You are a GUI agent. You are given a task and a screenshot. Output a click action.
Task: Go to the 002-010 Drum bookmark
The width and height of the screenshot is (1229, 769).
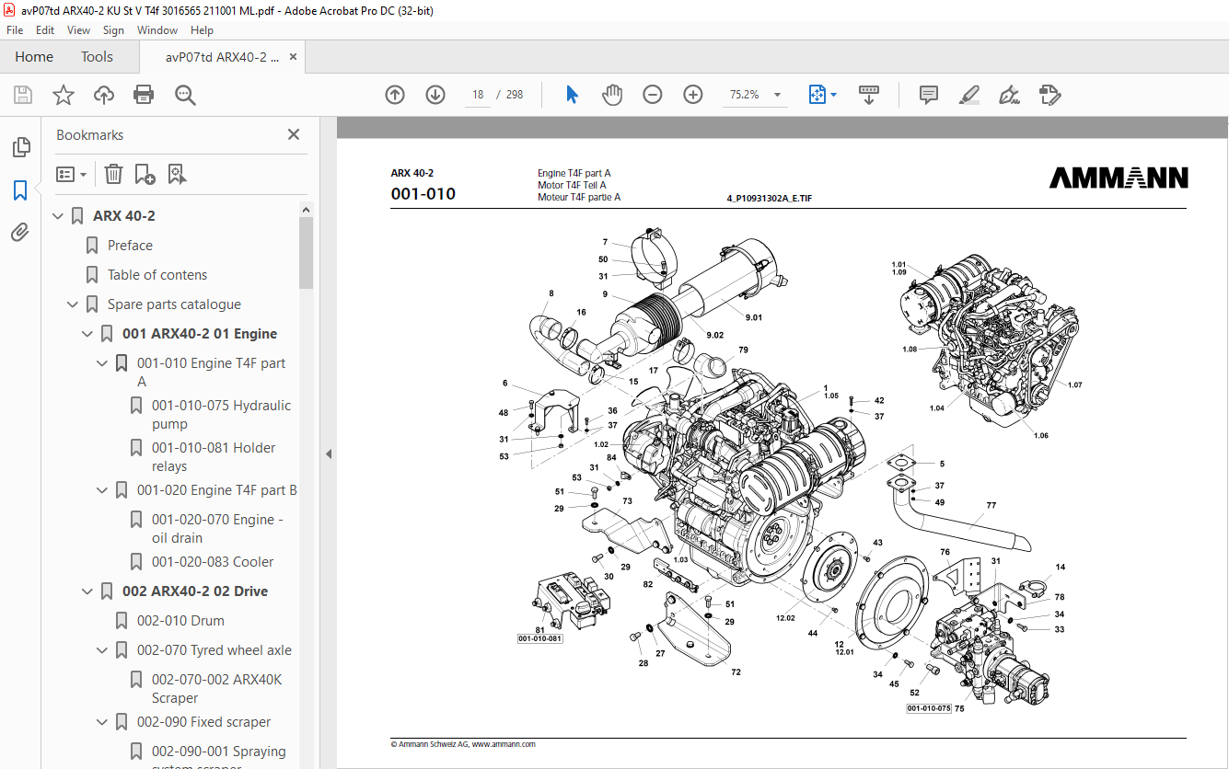(180, 621)
